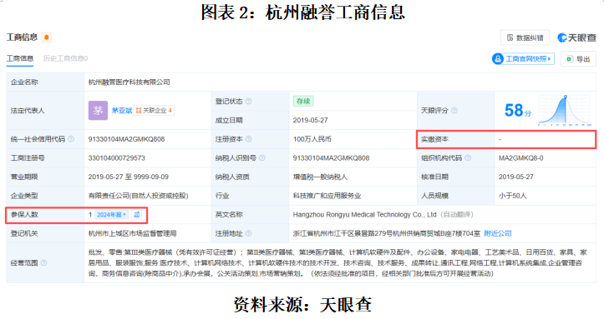Click 100万人民币 registered capital value
This screenshot has width=604, height=319.
coord(312,139)
